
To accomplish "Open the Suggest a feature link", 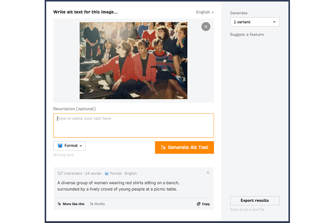I will point(246,34).
